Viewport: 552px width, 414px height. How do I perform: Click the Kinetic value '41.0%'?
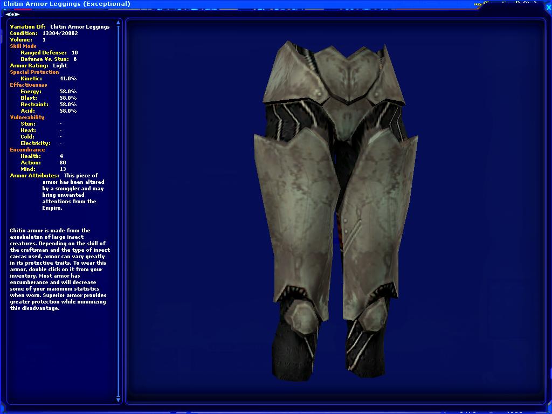tap(68, 79)
